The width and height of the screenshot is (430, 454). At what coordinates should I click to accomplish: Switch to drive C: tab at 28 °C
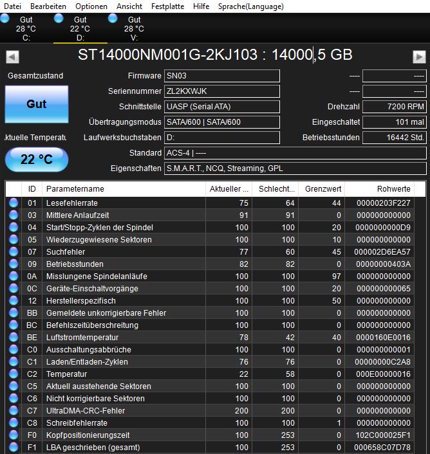[x=26, y=28]
